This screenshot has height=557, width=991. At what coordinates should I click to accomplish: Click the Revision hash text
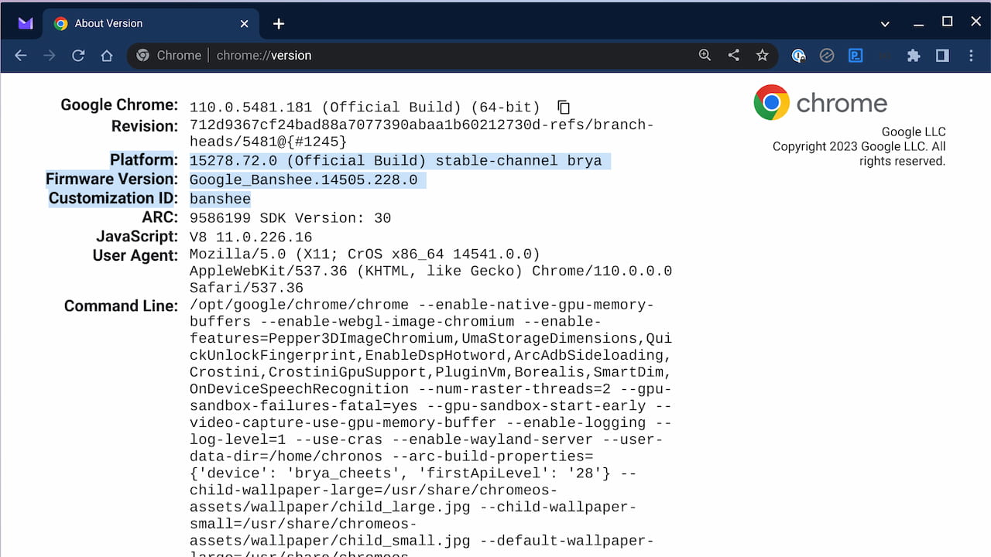(422, 133)
